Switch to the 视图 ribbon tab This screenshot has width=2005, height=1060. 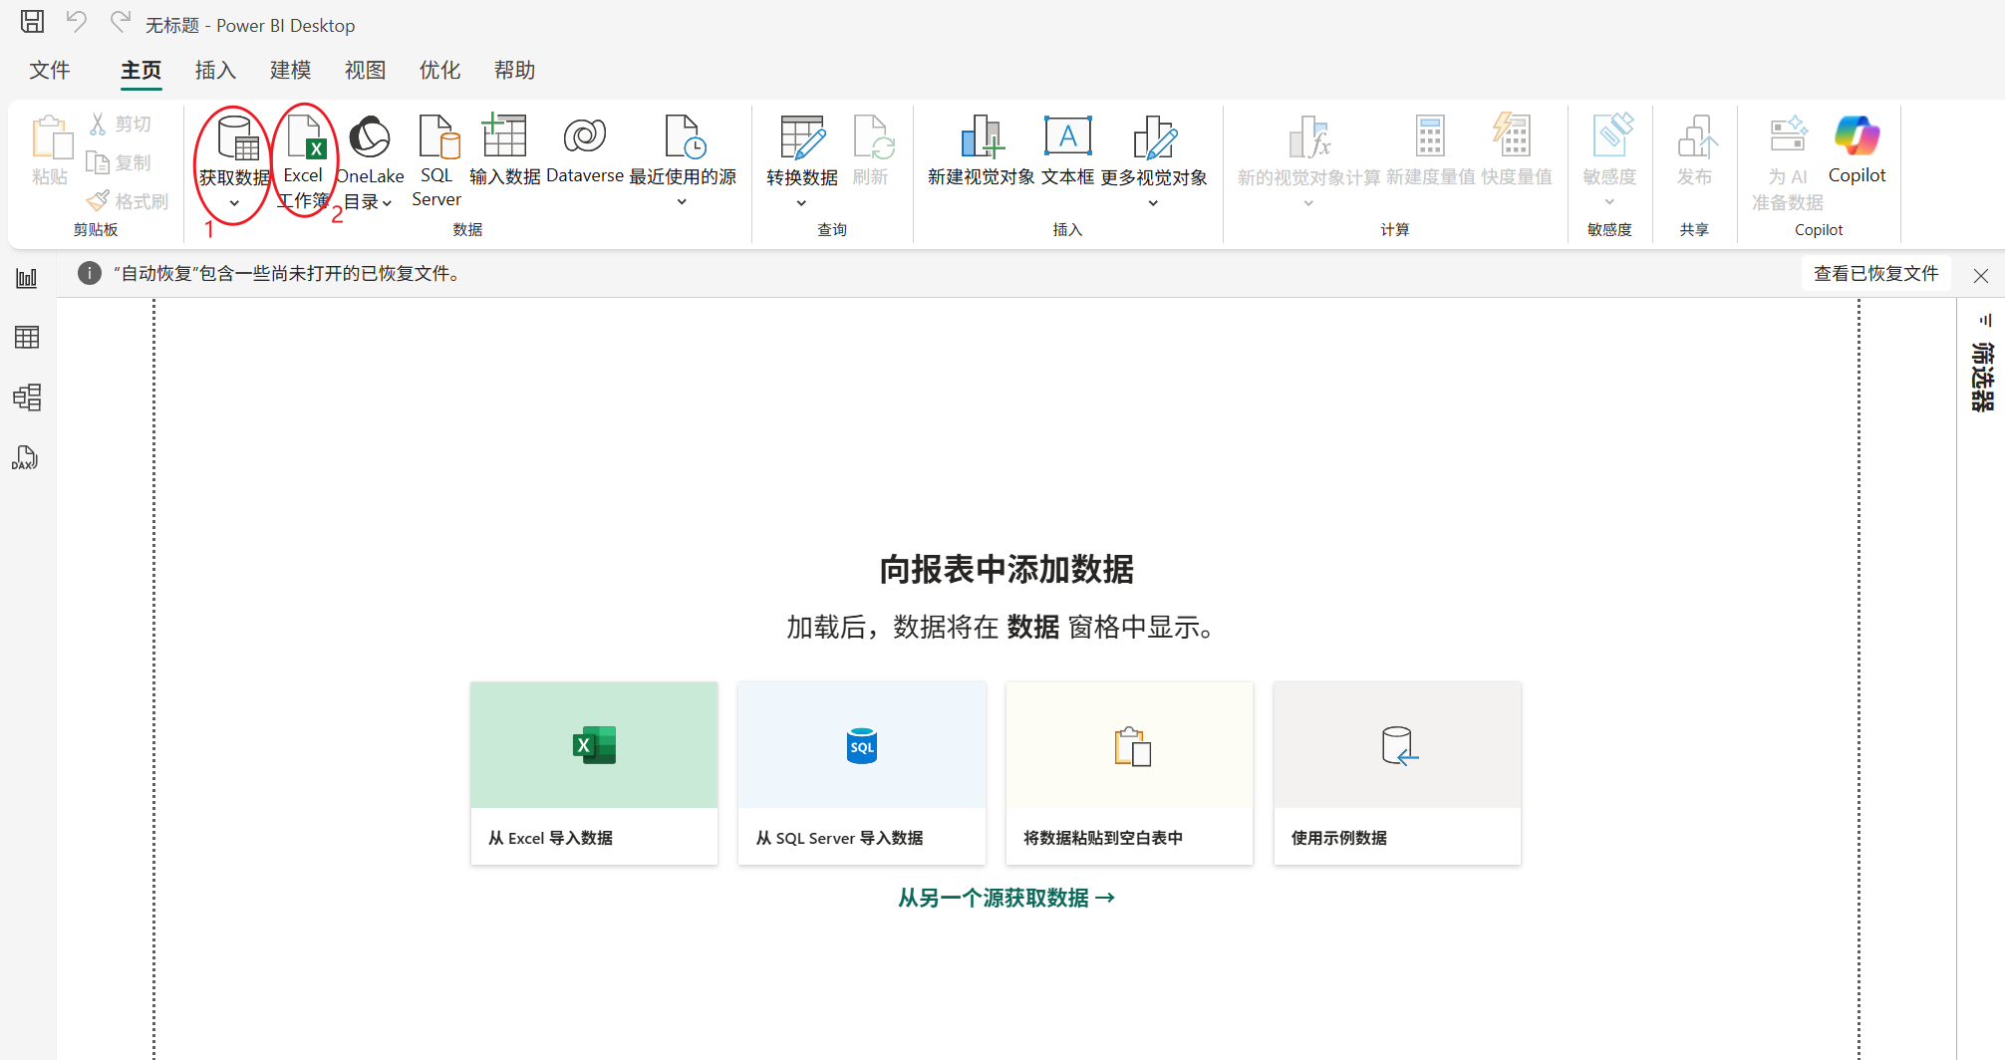coord(365,70)
